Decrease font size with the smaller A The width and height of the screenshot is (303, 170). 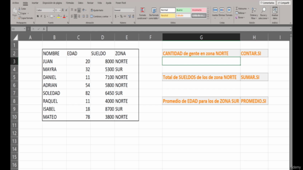(66, 10)
